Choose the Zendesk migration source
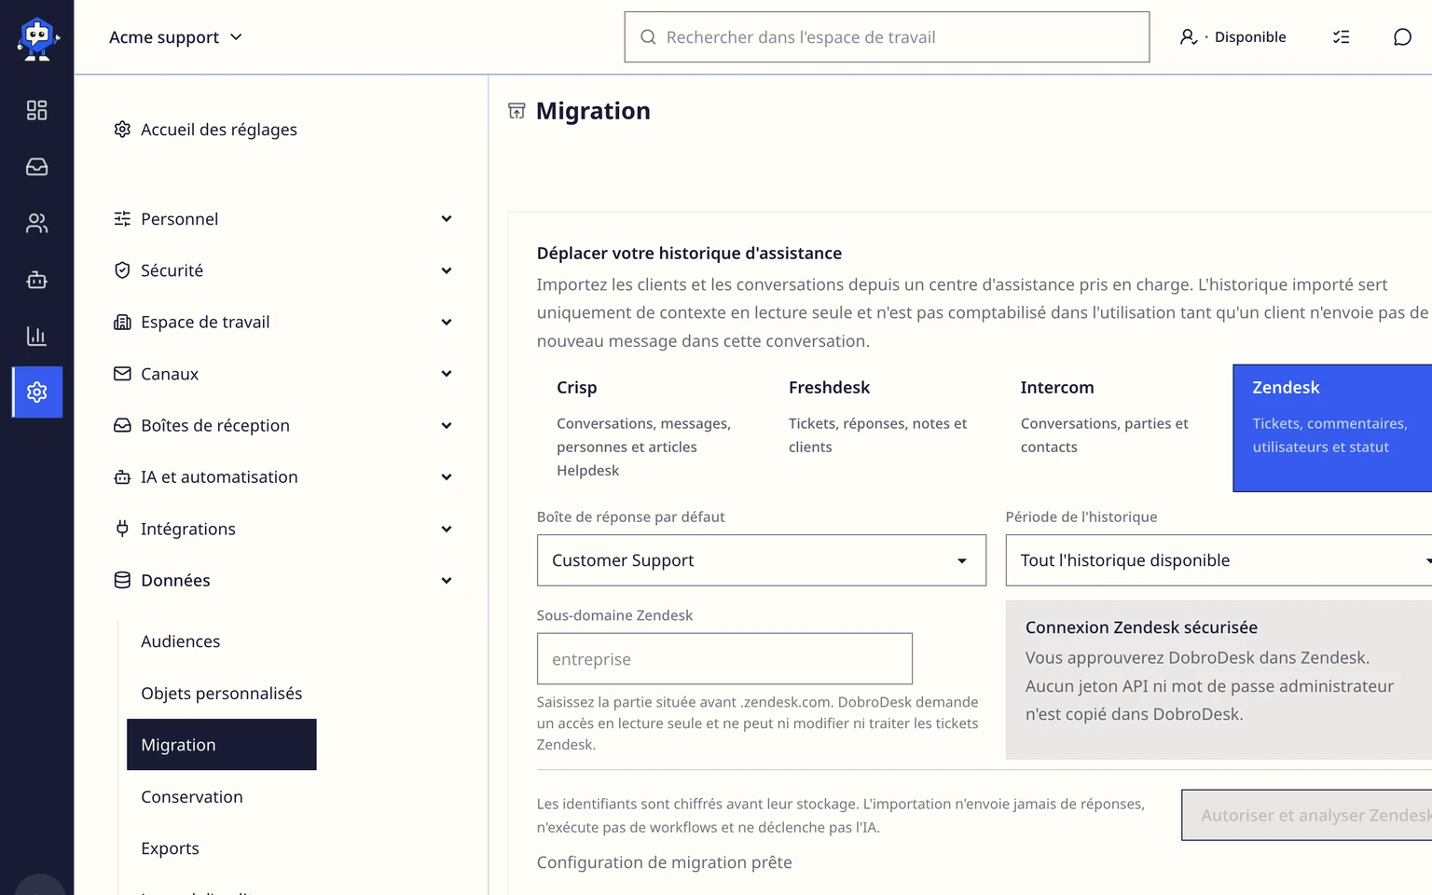The image size is (1432, 895). coord(1332,428)
